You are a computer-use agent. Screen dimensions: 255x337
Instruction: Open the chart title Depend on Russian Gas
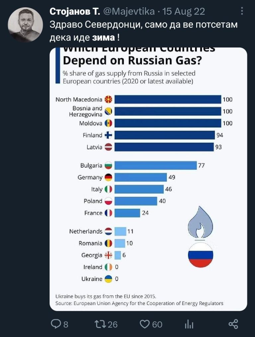click(132, 60)
